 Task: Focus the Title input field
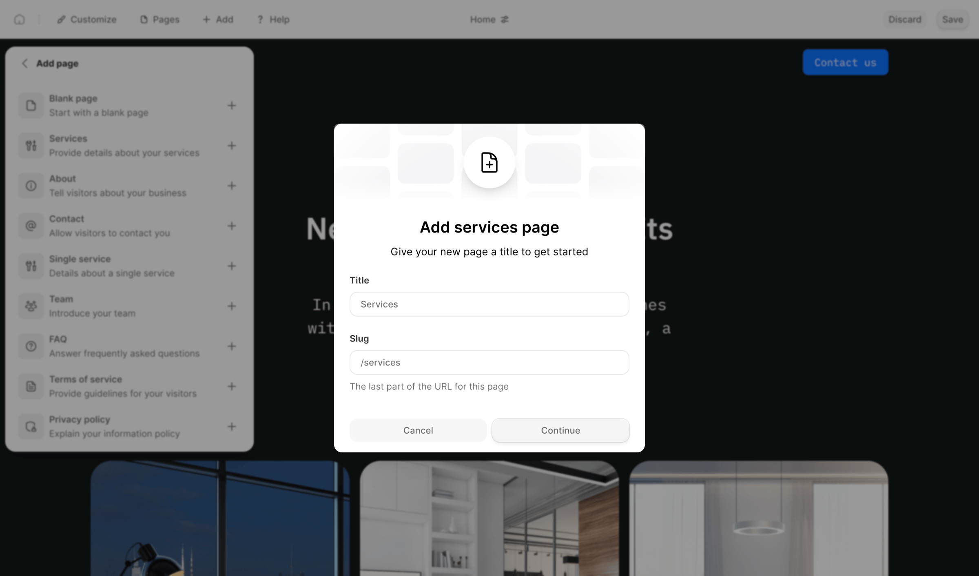[x=489, y=304]
